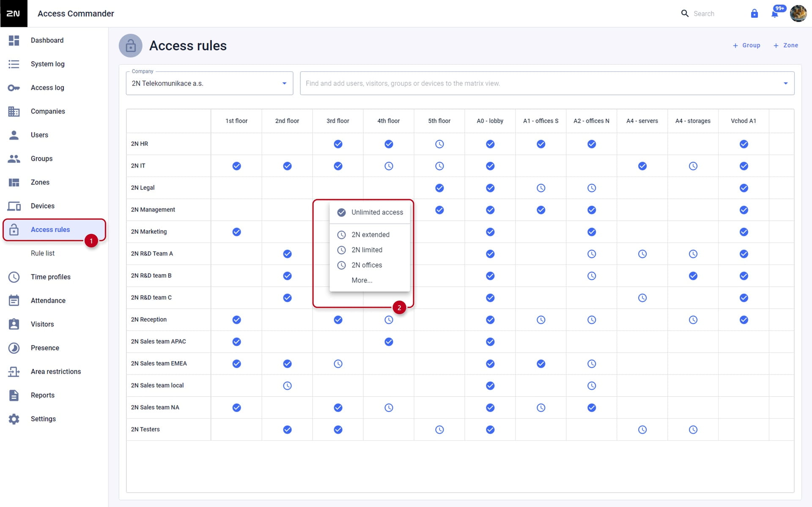Click the A4 - servers column header

point(642,121)
